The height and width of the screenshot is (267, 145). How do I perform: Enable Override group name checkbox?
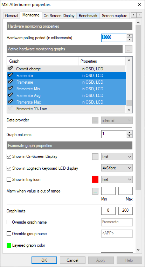coord(9,234)
